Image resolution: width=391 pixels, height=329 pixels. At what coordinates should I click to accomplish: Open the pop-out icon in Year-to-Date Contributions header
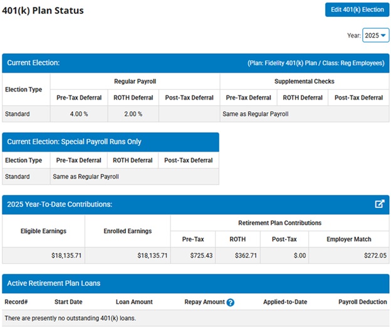(379, 204)
